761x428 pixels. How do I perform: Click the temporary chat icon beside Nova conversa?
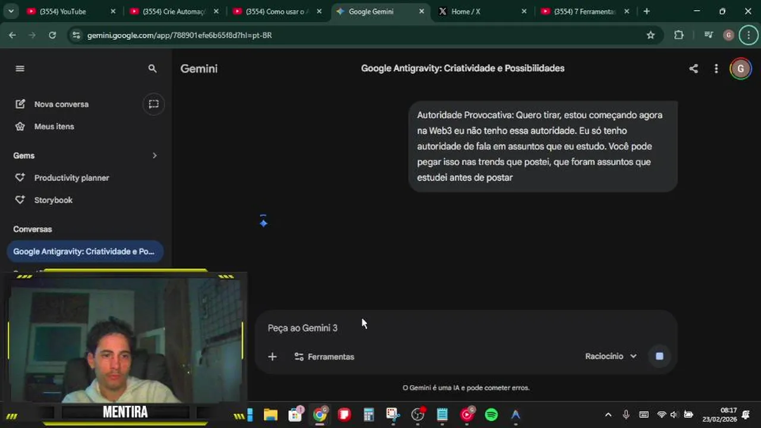[153, 104]
